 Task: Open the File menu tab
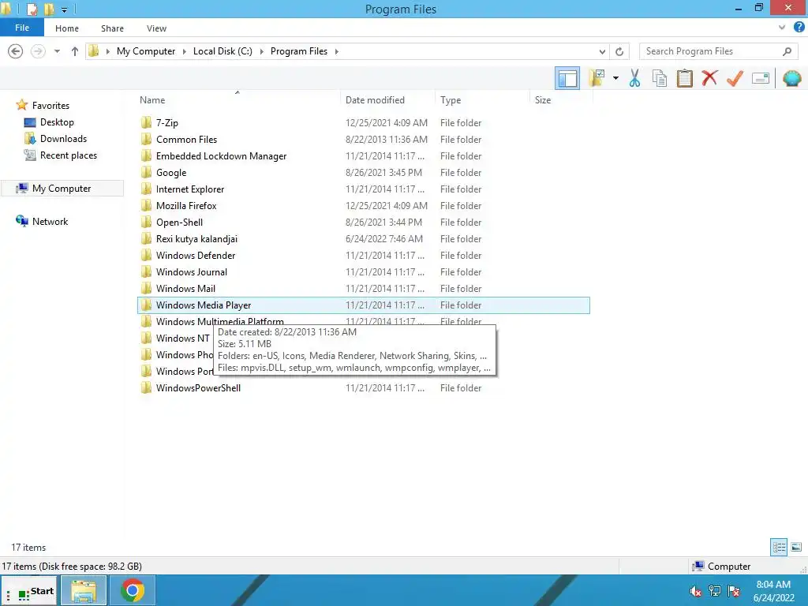[x=21, y=28]
